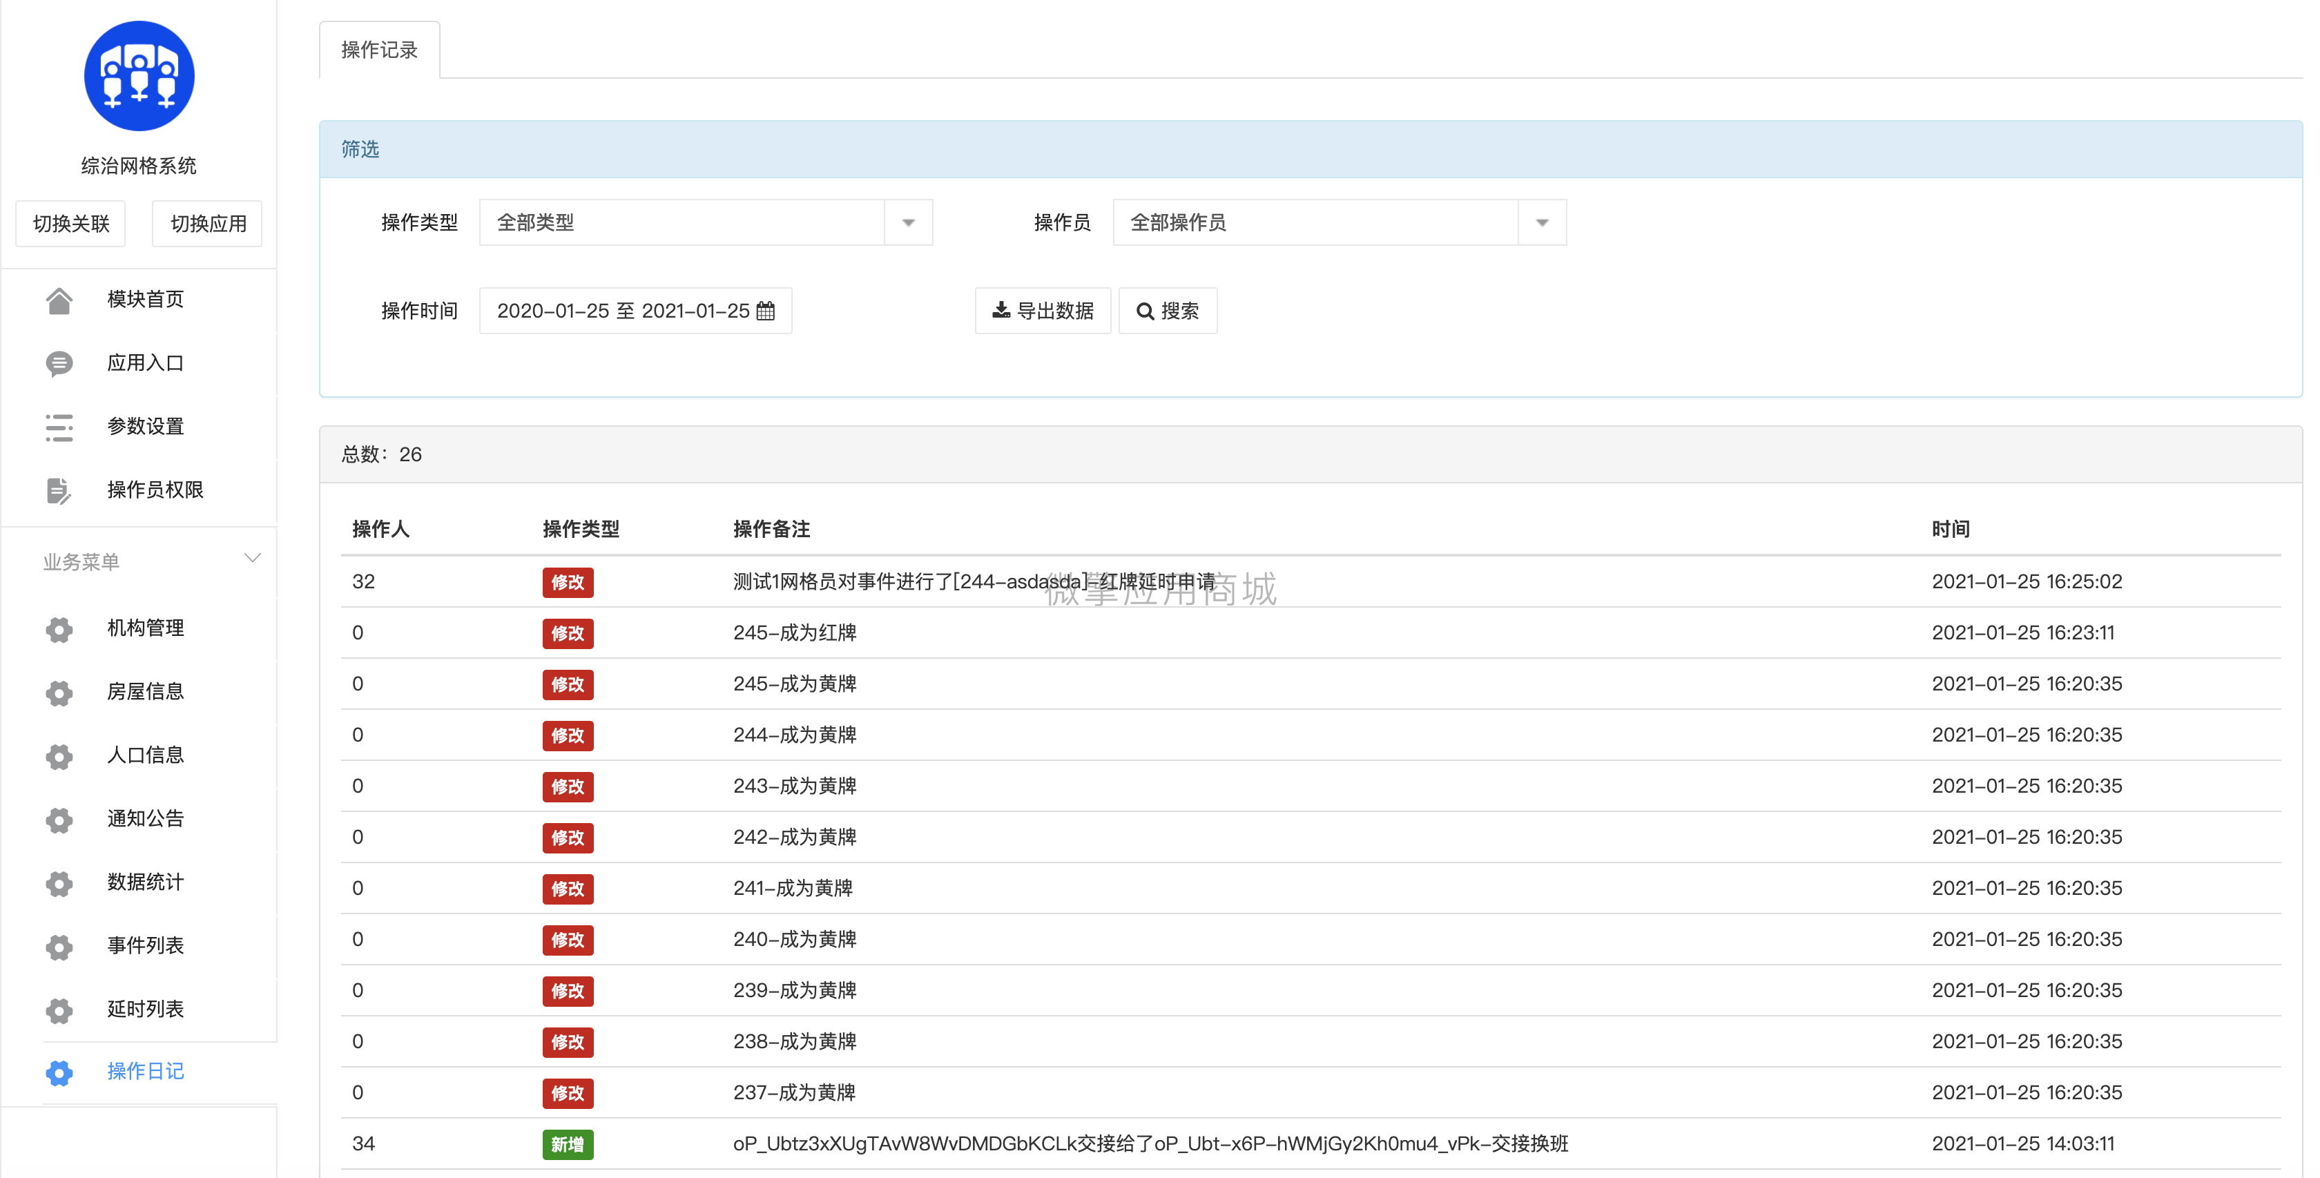Image resolution: width=2320 pixels, height=1178 pixels.
Task: Click the text 241-成为黄牌
Action: tap(793, 888)
